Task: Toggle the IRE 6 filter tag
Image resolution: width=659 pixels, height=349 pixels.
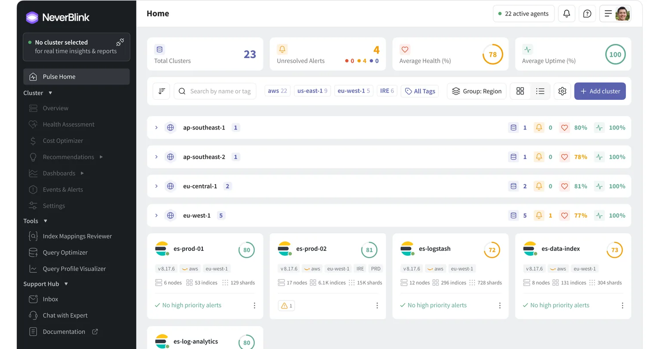Action: tap(387, 91)
